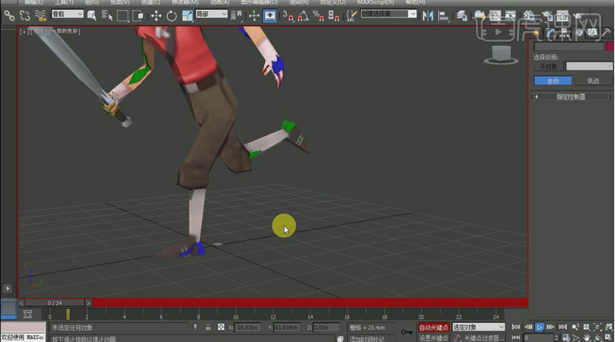Click Edit Named Selection Sets icon
This screenshot has height=342, width=615.
click(x=352, y=15)
